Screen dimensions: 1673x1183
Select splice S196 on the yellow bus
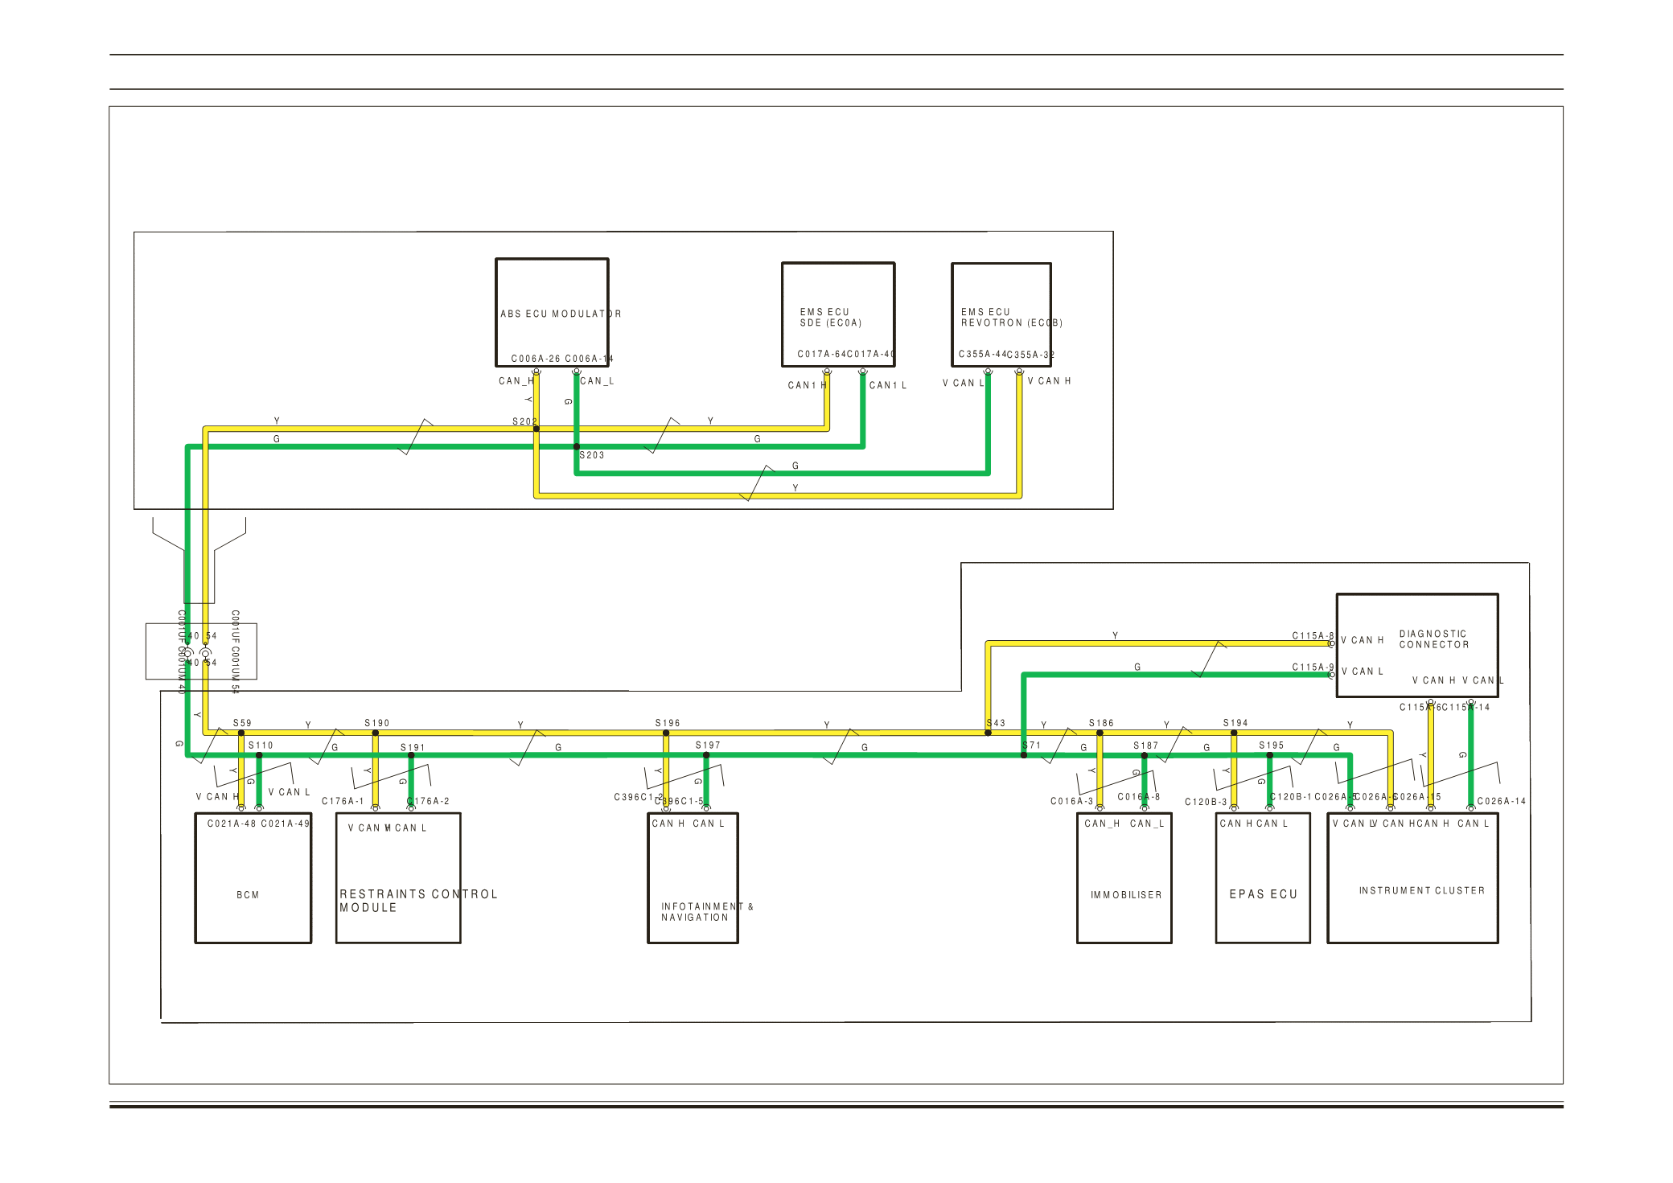point(666,733)
